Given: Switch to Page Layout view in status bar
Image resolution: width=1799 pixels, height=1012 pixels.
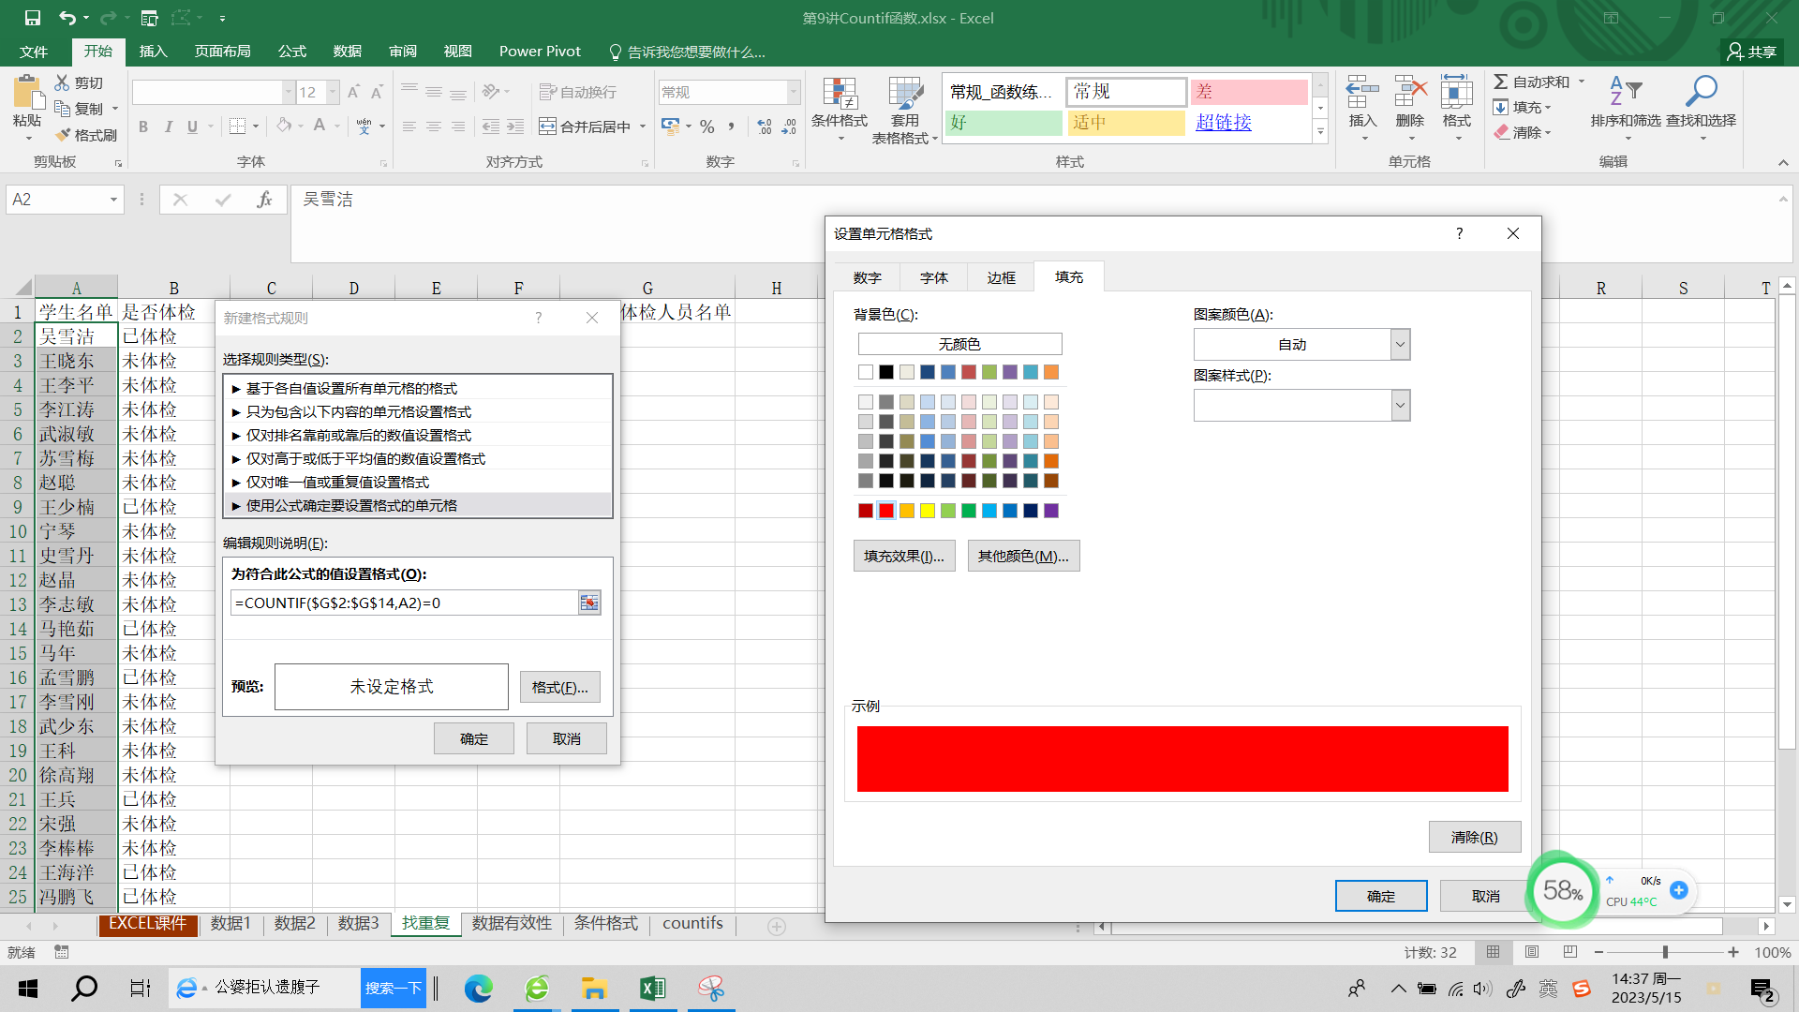Looking at the screenshot, I should pyautogui.click(x=1532, y=952).
